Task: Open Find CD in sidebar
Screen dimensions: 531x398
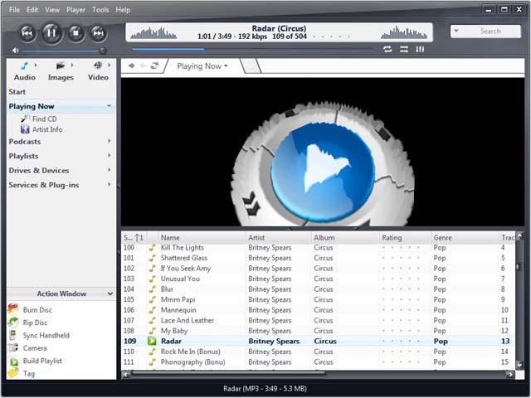Action: [x=44, y=119]
